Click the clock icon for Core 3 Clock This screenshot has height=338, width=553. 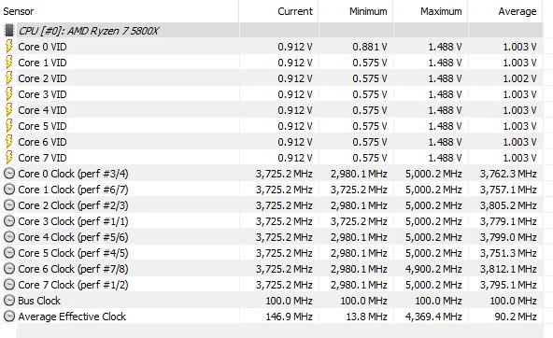click(9, 221)
